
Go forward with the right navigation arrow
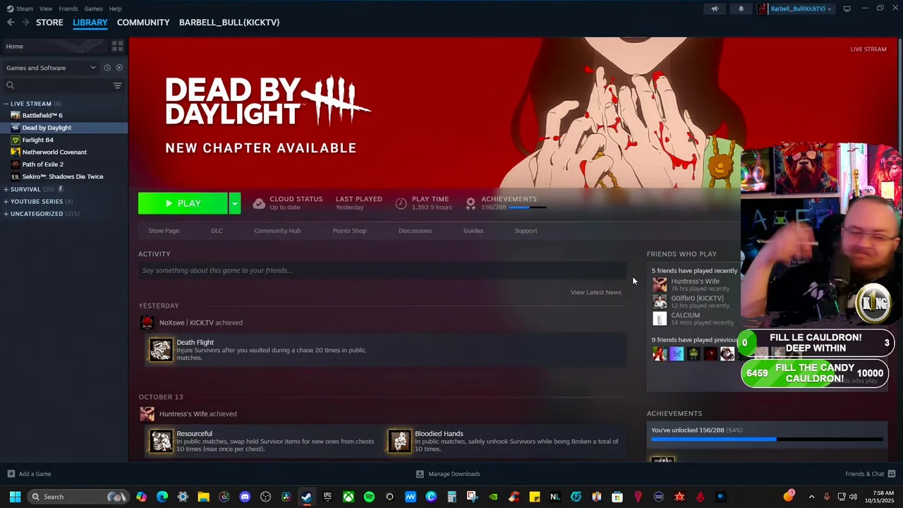coord(26,23)
